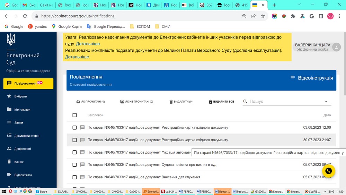Open the Windows Start menu
This screenshot has width=346, height=195.
4,192
